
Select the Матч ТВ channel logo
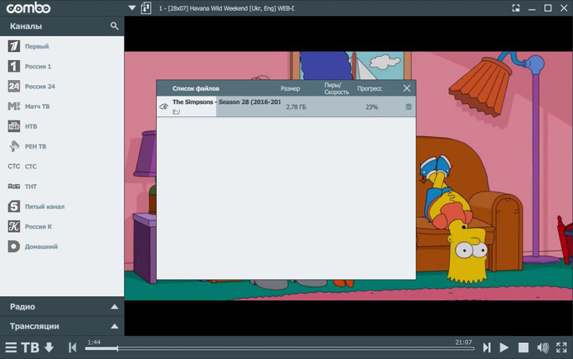click(14, 107)
